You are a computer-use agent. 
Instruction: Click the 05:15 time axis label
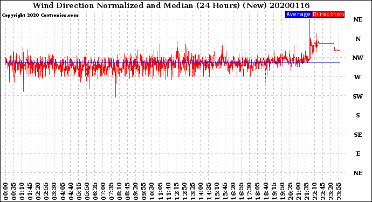[x=79, y=191]
